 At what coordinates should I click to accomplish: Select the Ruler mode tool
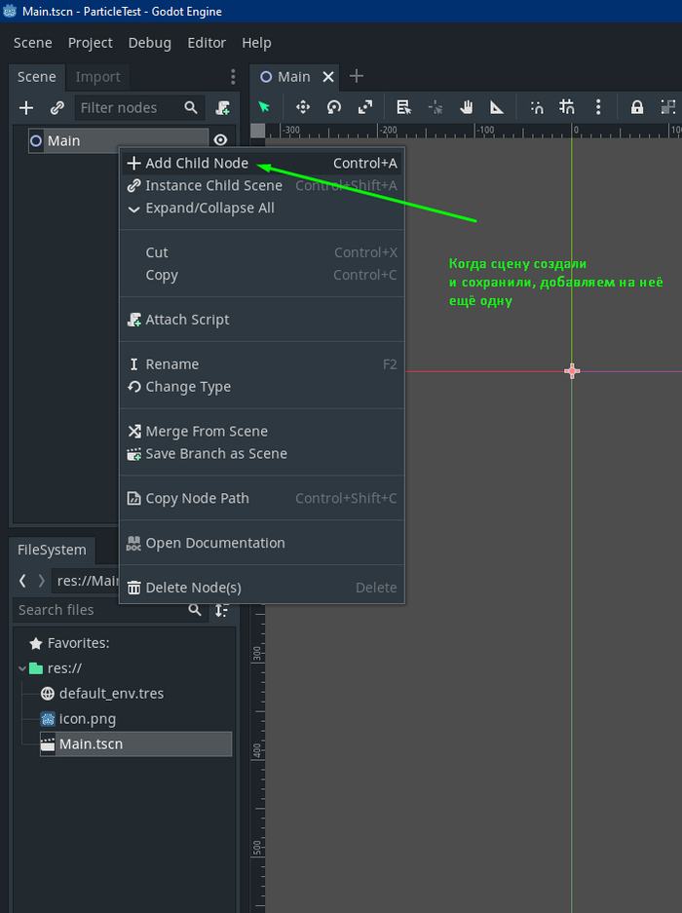[497, 107]
